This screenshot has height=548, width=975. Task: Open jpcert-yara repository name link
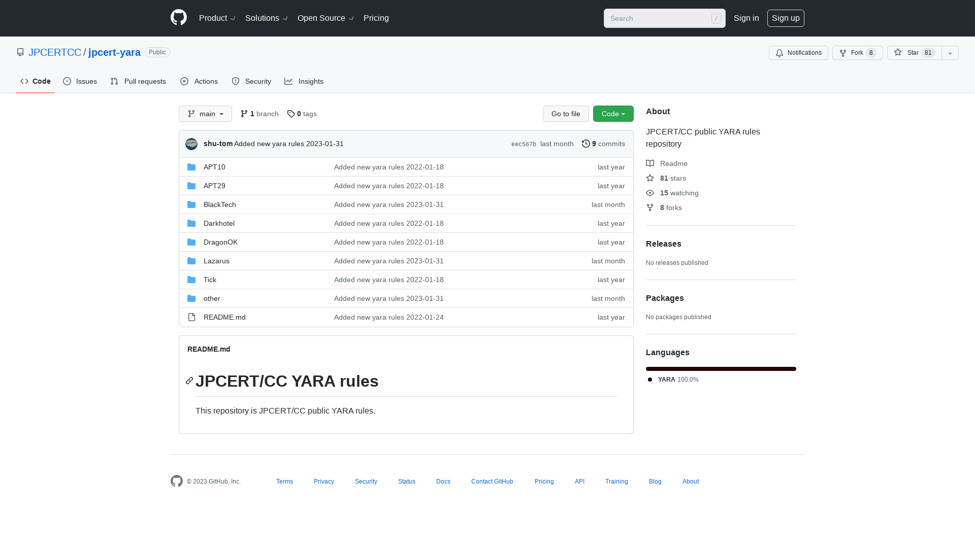tap(114, 52)
